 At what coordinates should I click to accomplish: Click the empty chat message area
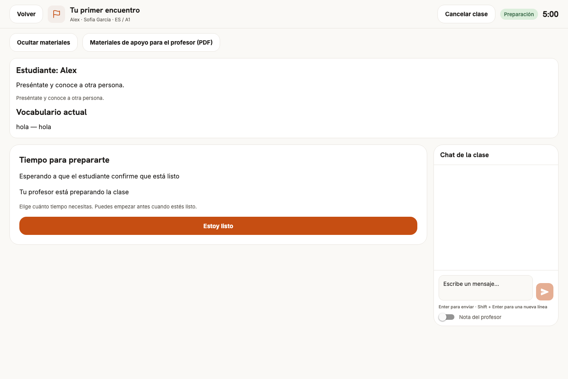pyautogui.click(x=496, y=218)
